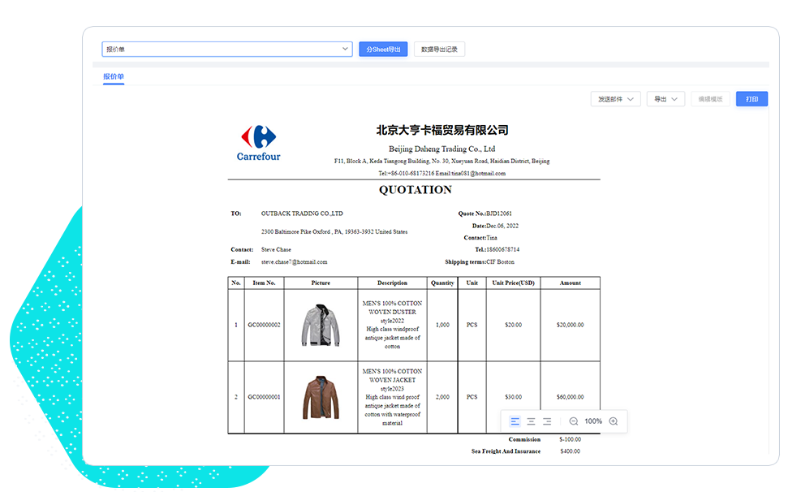Click the email steve.chase7@hotmail.com

(x=295, y=262)
